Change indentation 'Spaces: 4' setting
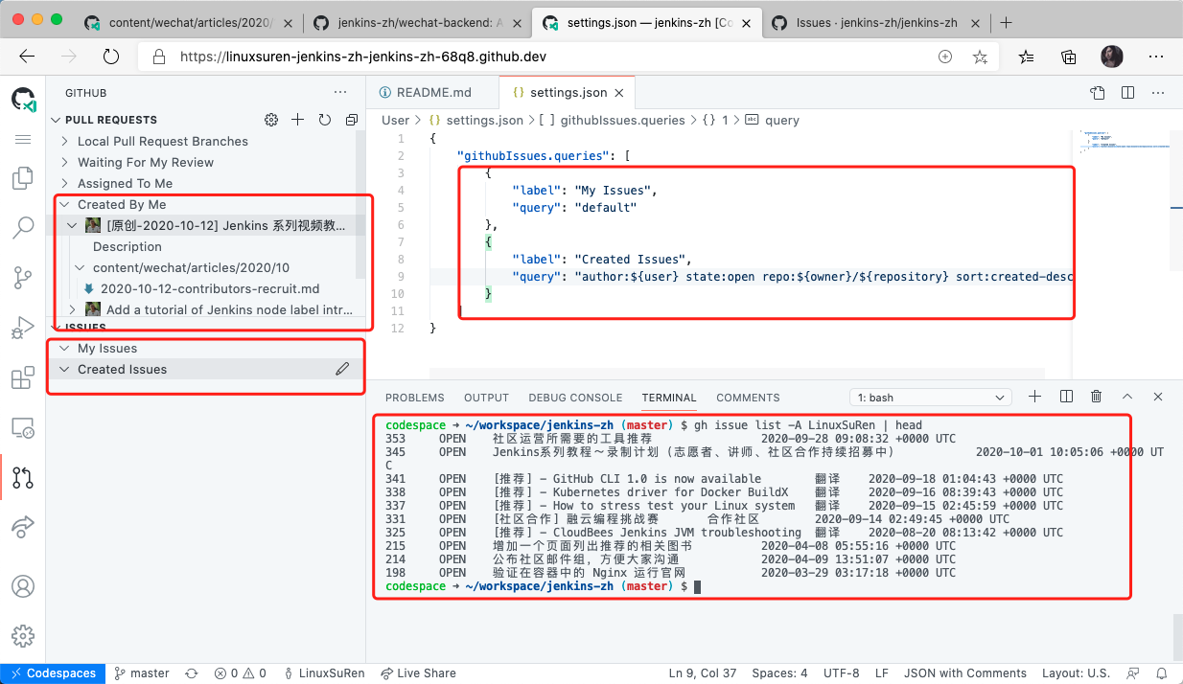The image size is (1183, 684). click(x=779, y=673)
